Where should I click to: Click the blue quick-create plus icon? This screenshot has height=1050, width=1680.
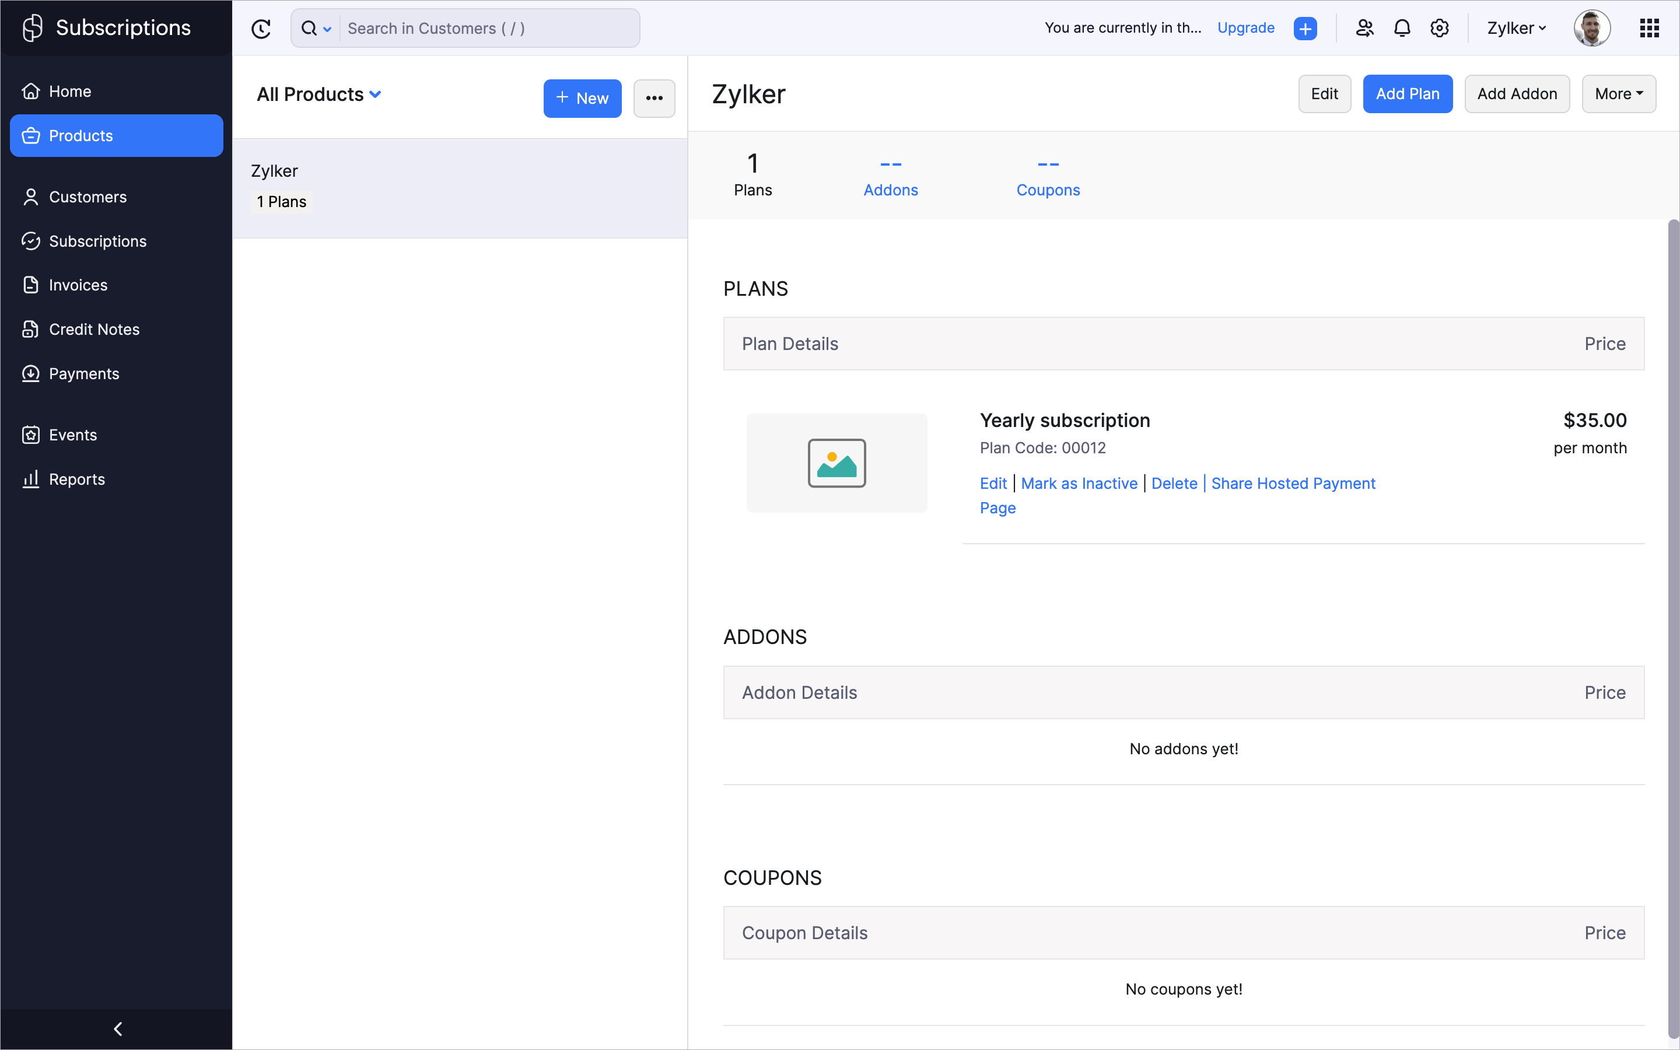click(x=1305, y=29)
